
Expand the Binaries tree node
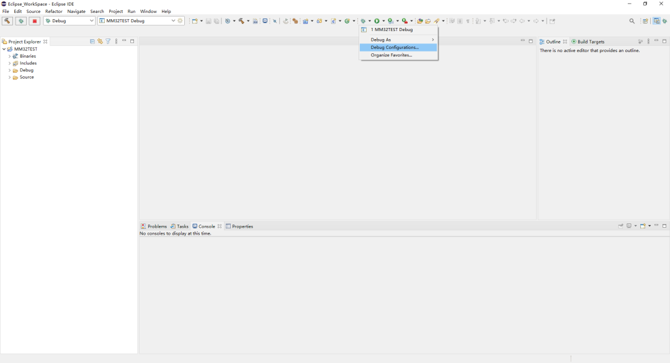(9, 56)
